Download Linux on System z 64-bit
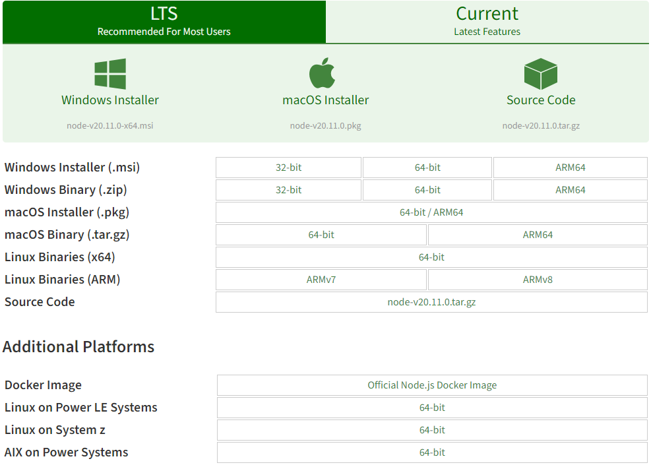 pos(432,429)
